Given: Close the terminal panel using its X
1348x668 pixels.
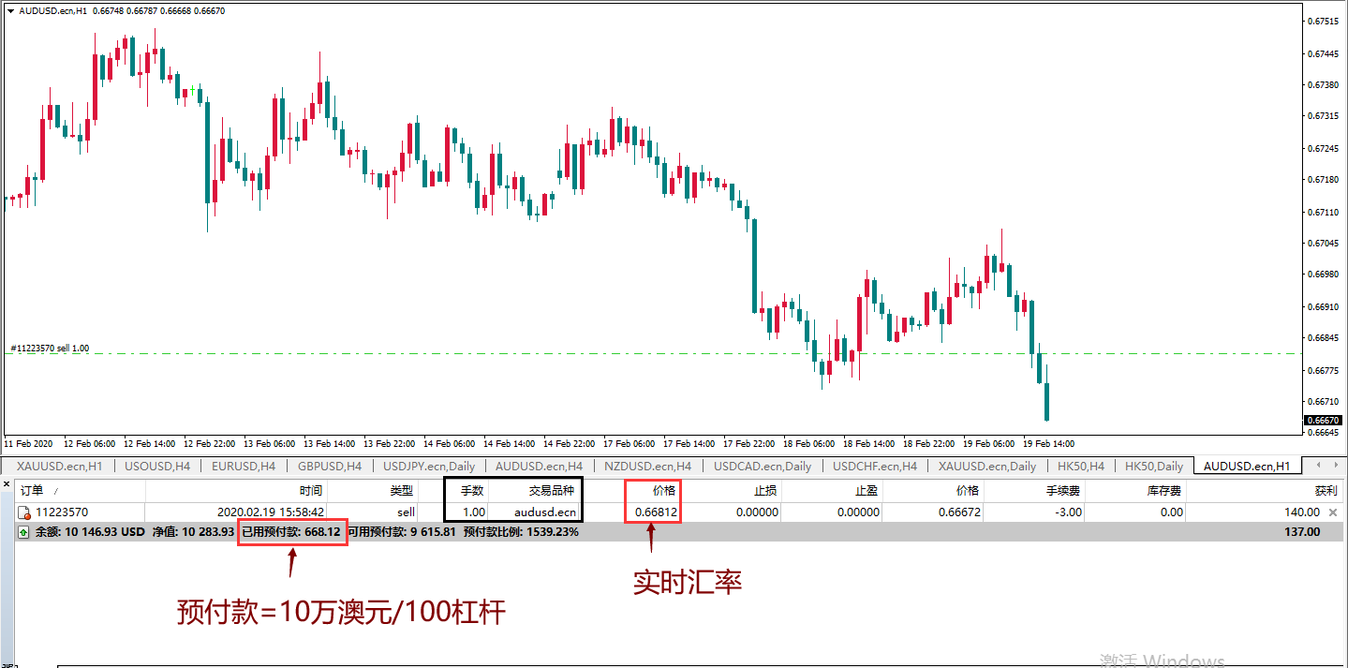Looking at the screenshot, I should 7,484.
